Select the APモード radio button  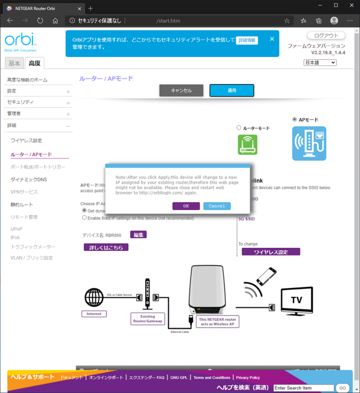click(x=295, y=119)
